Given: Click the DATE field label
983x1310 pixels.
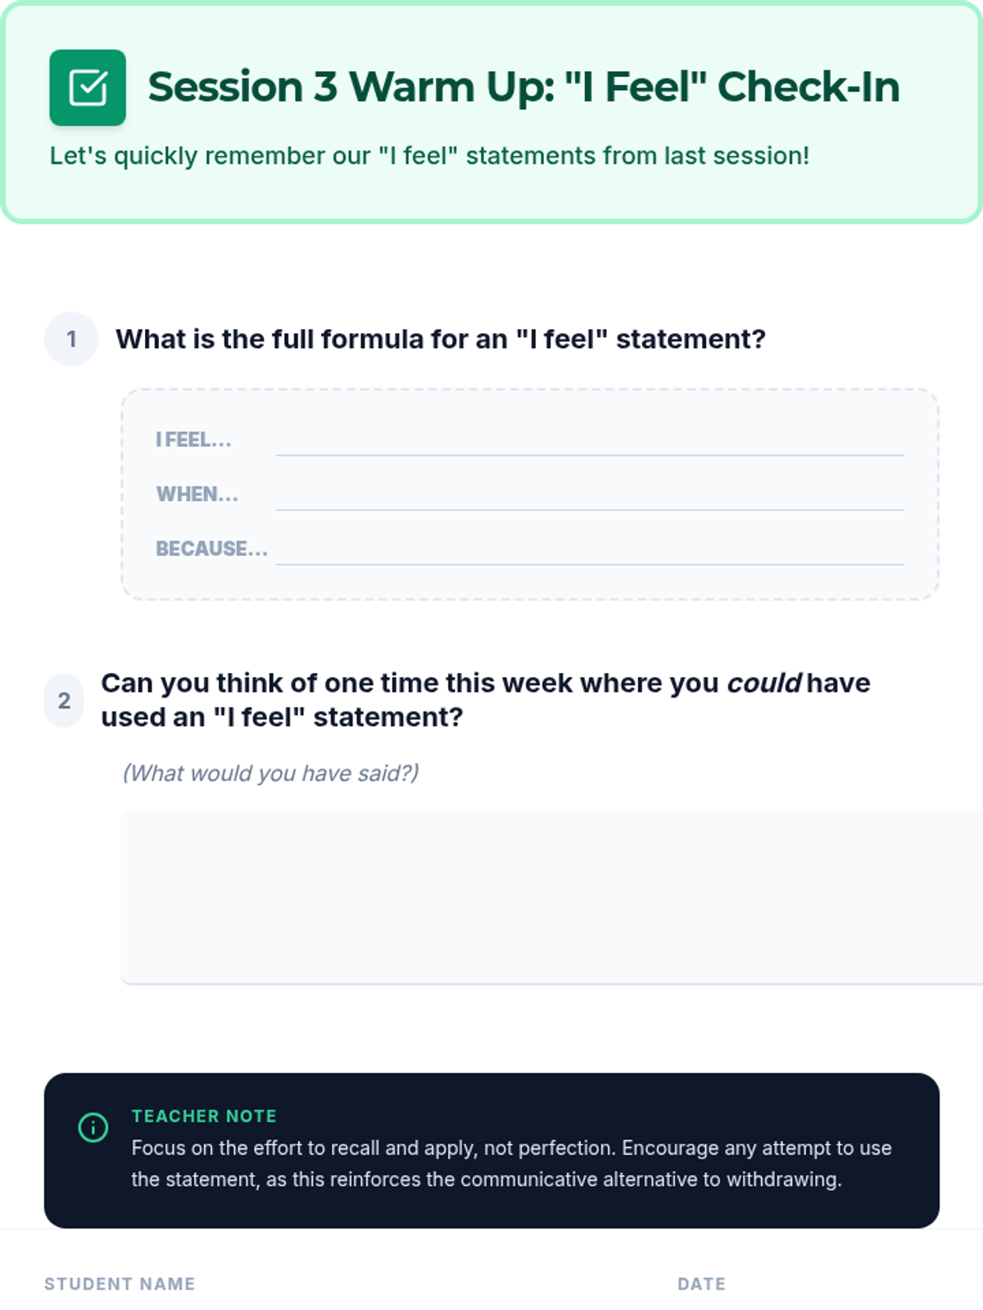Looking at the screenshot, I should point(701,1284).
